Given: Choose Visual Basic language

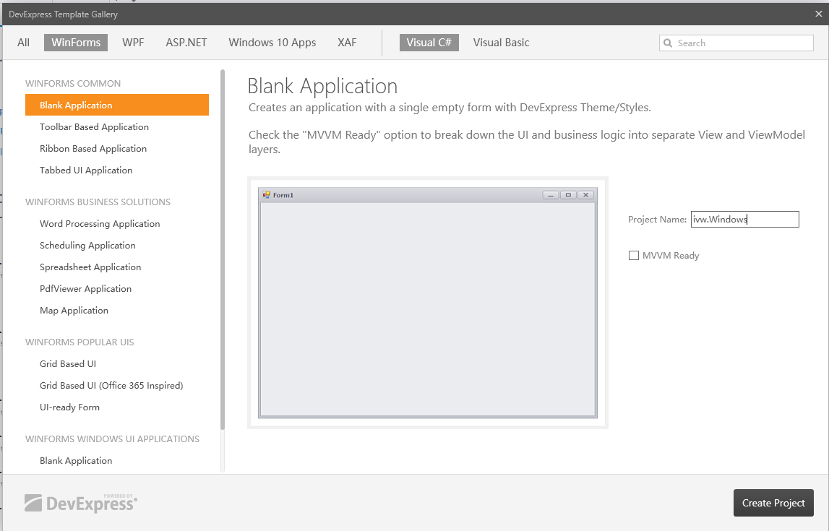Looking at the screenshot, I should tap(501, 43).
